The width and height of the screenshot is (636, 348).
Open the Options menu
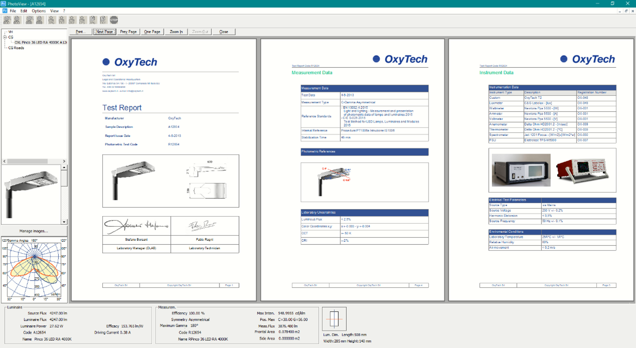pos(39,11)
